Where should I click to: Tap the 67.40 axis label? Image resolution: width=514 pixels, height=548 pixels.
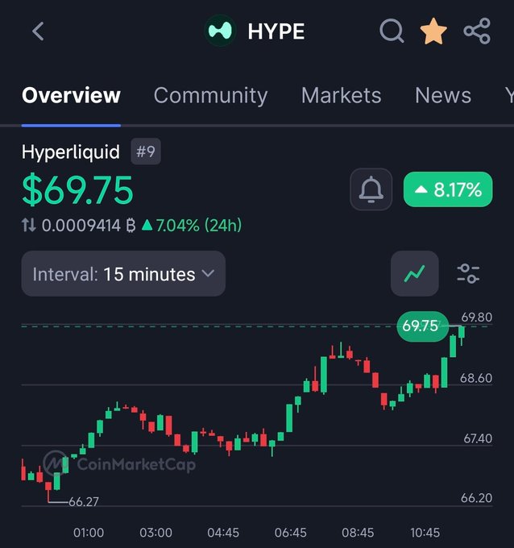tap(478, 438)
